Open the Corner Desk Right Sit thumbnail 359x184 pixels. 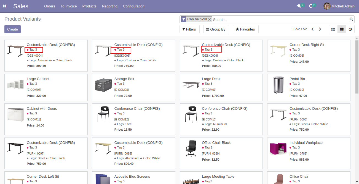click(279, 51)
